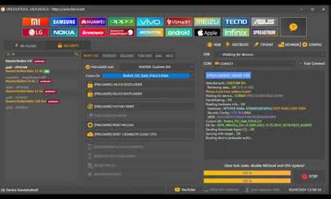
Task: Open the DEVMGR device manager
Action: pyautogui.click(x=289, y=44)
